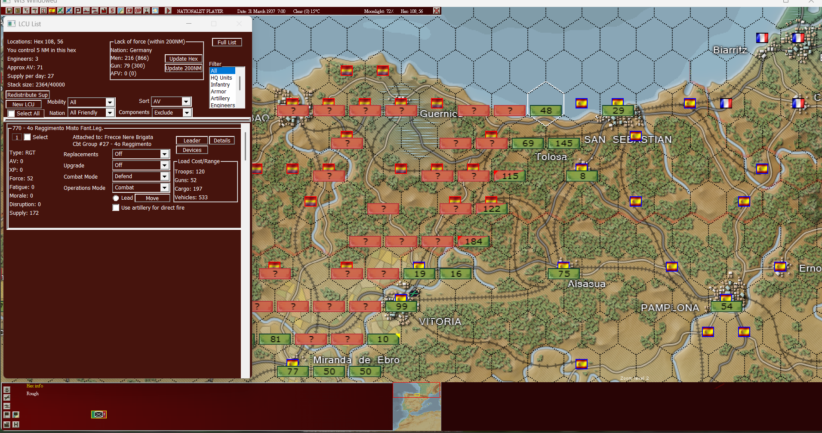822x433 pixels.
Task: Check the Select box for 4o Reggimento
Action: (27, 137)
